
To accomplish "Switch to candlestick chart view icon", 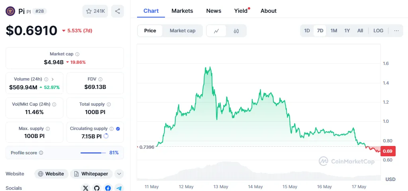I will (236, 31).
